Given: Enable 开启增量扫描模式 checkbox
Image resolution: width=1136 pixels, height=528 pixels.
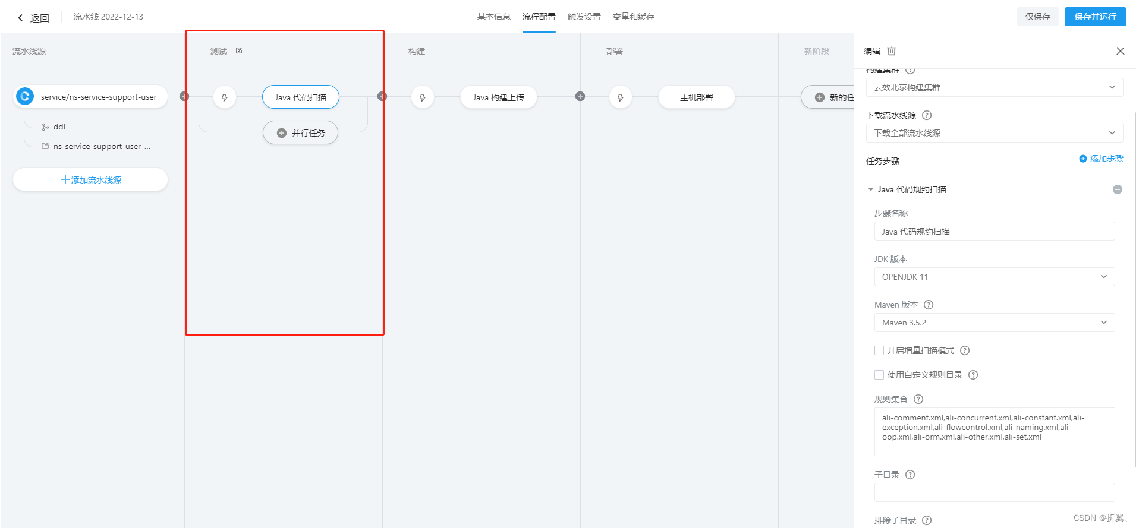Looking at the screenshot, I should (x=879, y=350).
